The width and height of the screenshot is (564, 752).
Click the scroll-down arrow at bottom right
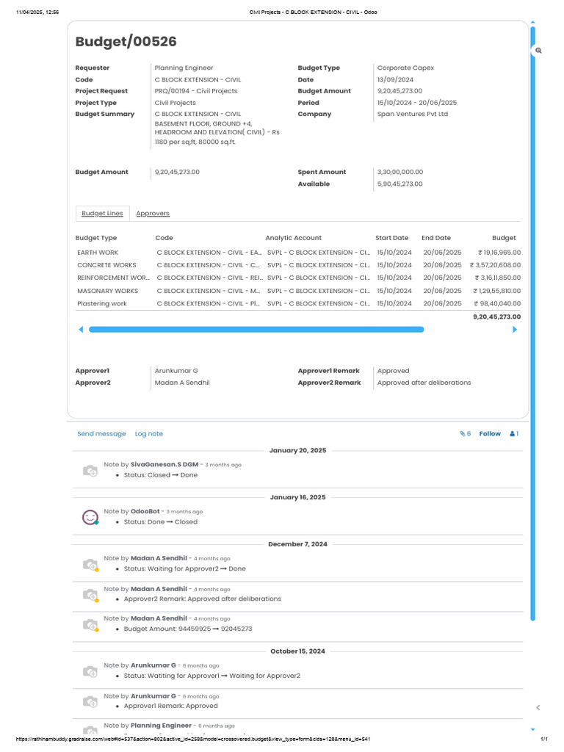533,729
